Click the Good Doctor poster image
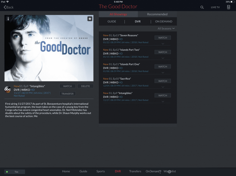The image size is (236, 176). coord(49,48)
